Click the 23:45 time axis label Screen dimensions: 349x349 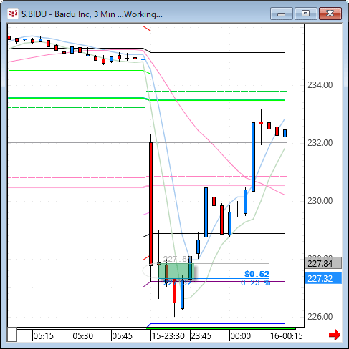coord(201,335)
